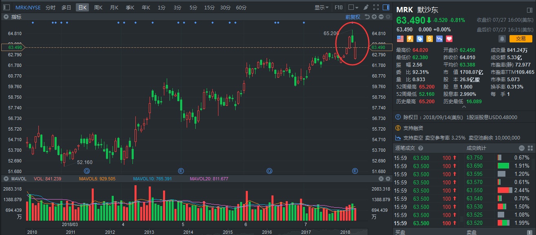The width and height of the screenshot is (536, 235).
Task: Open the 显示 dropdown menu
Action: coord(322,7)
